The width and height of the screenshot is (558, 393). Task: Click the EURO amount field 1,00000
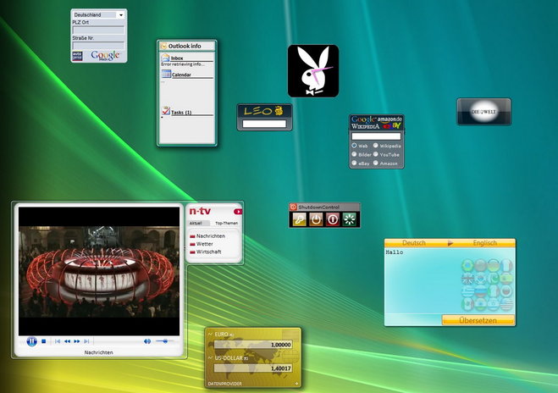click(x=253, y=345)
